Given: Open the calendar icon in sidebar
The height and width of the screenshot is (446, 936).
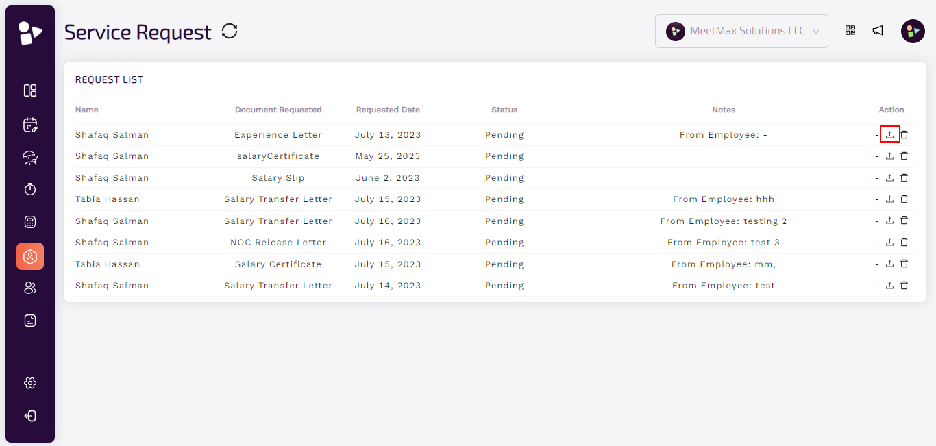Looking at the screenshot, I should pos(30,125).
